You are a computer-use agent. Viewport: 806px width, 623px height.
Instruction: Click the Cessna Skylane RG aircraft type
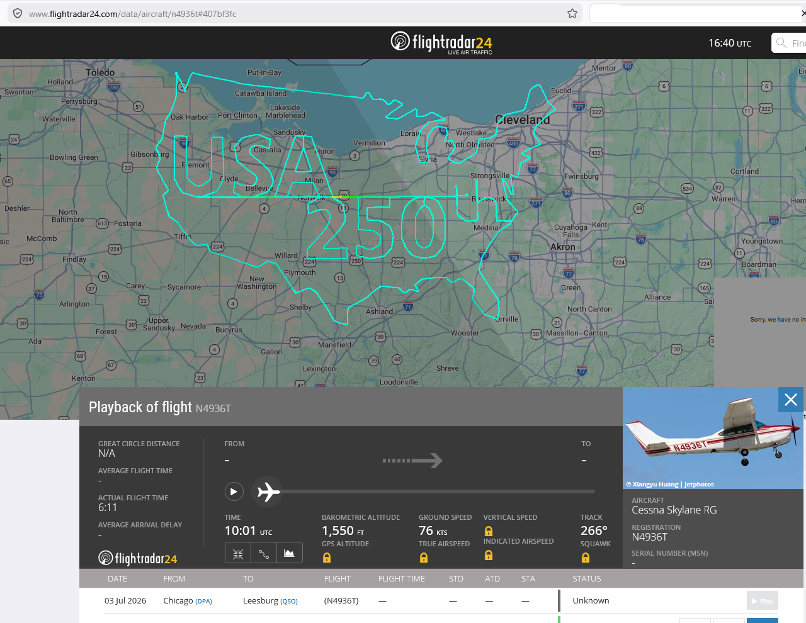(x=674, y=510)
